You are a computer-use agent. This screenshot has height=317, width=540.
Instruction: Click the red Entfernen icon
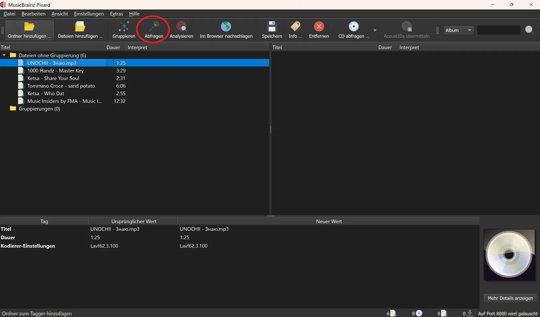click(x=319, y=26)
